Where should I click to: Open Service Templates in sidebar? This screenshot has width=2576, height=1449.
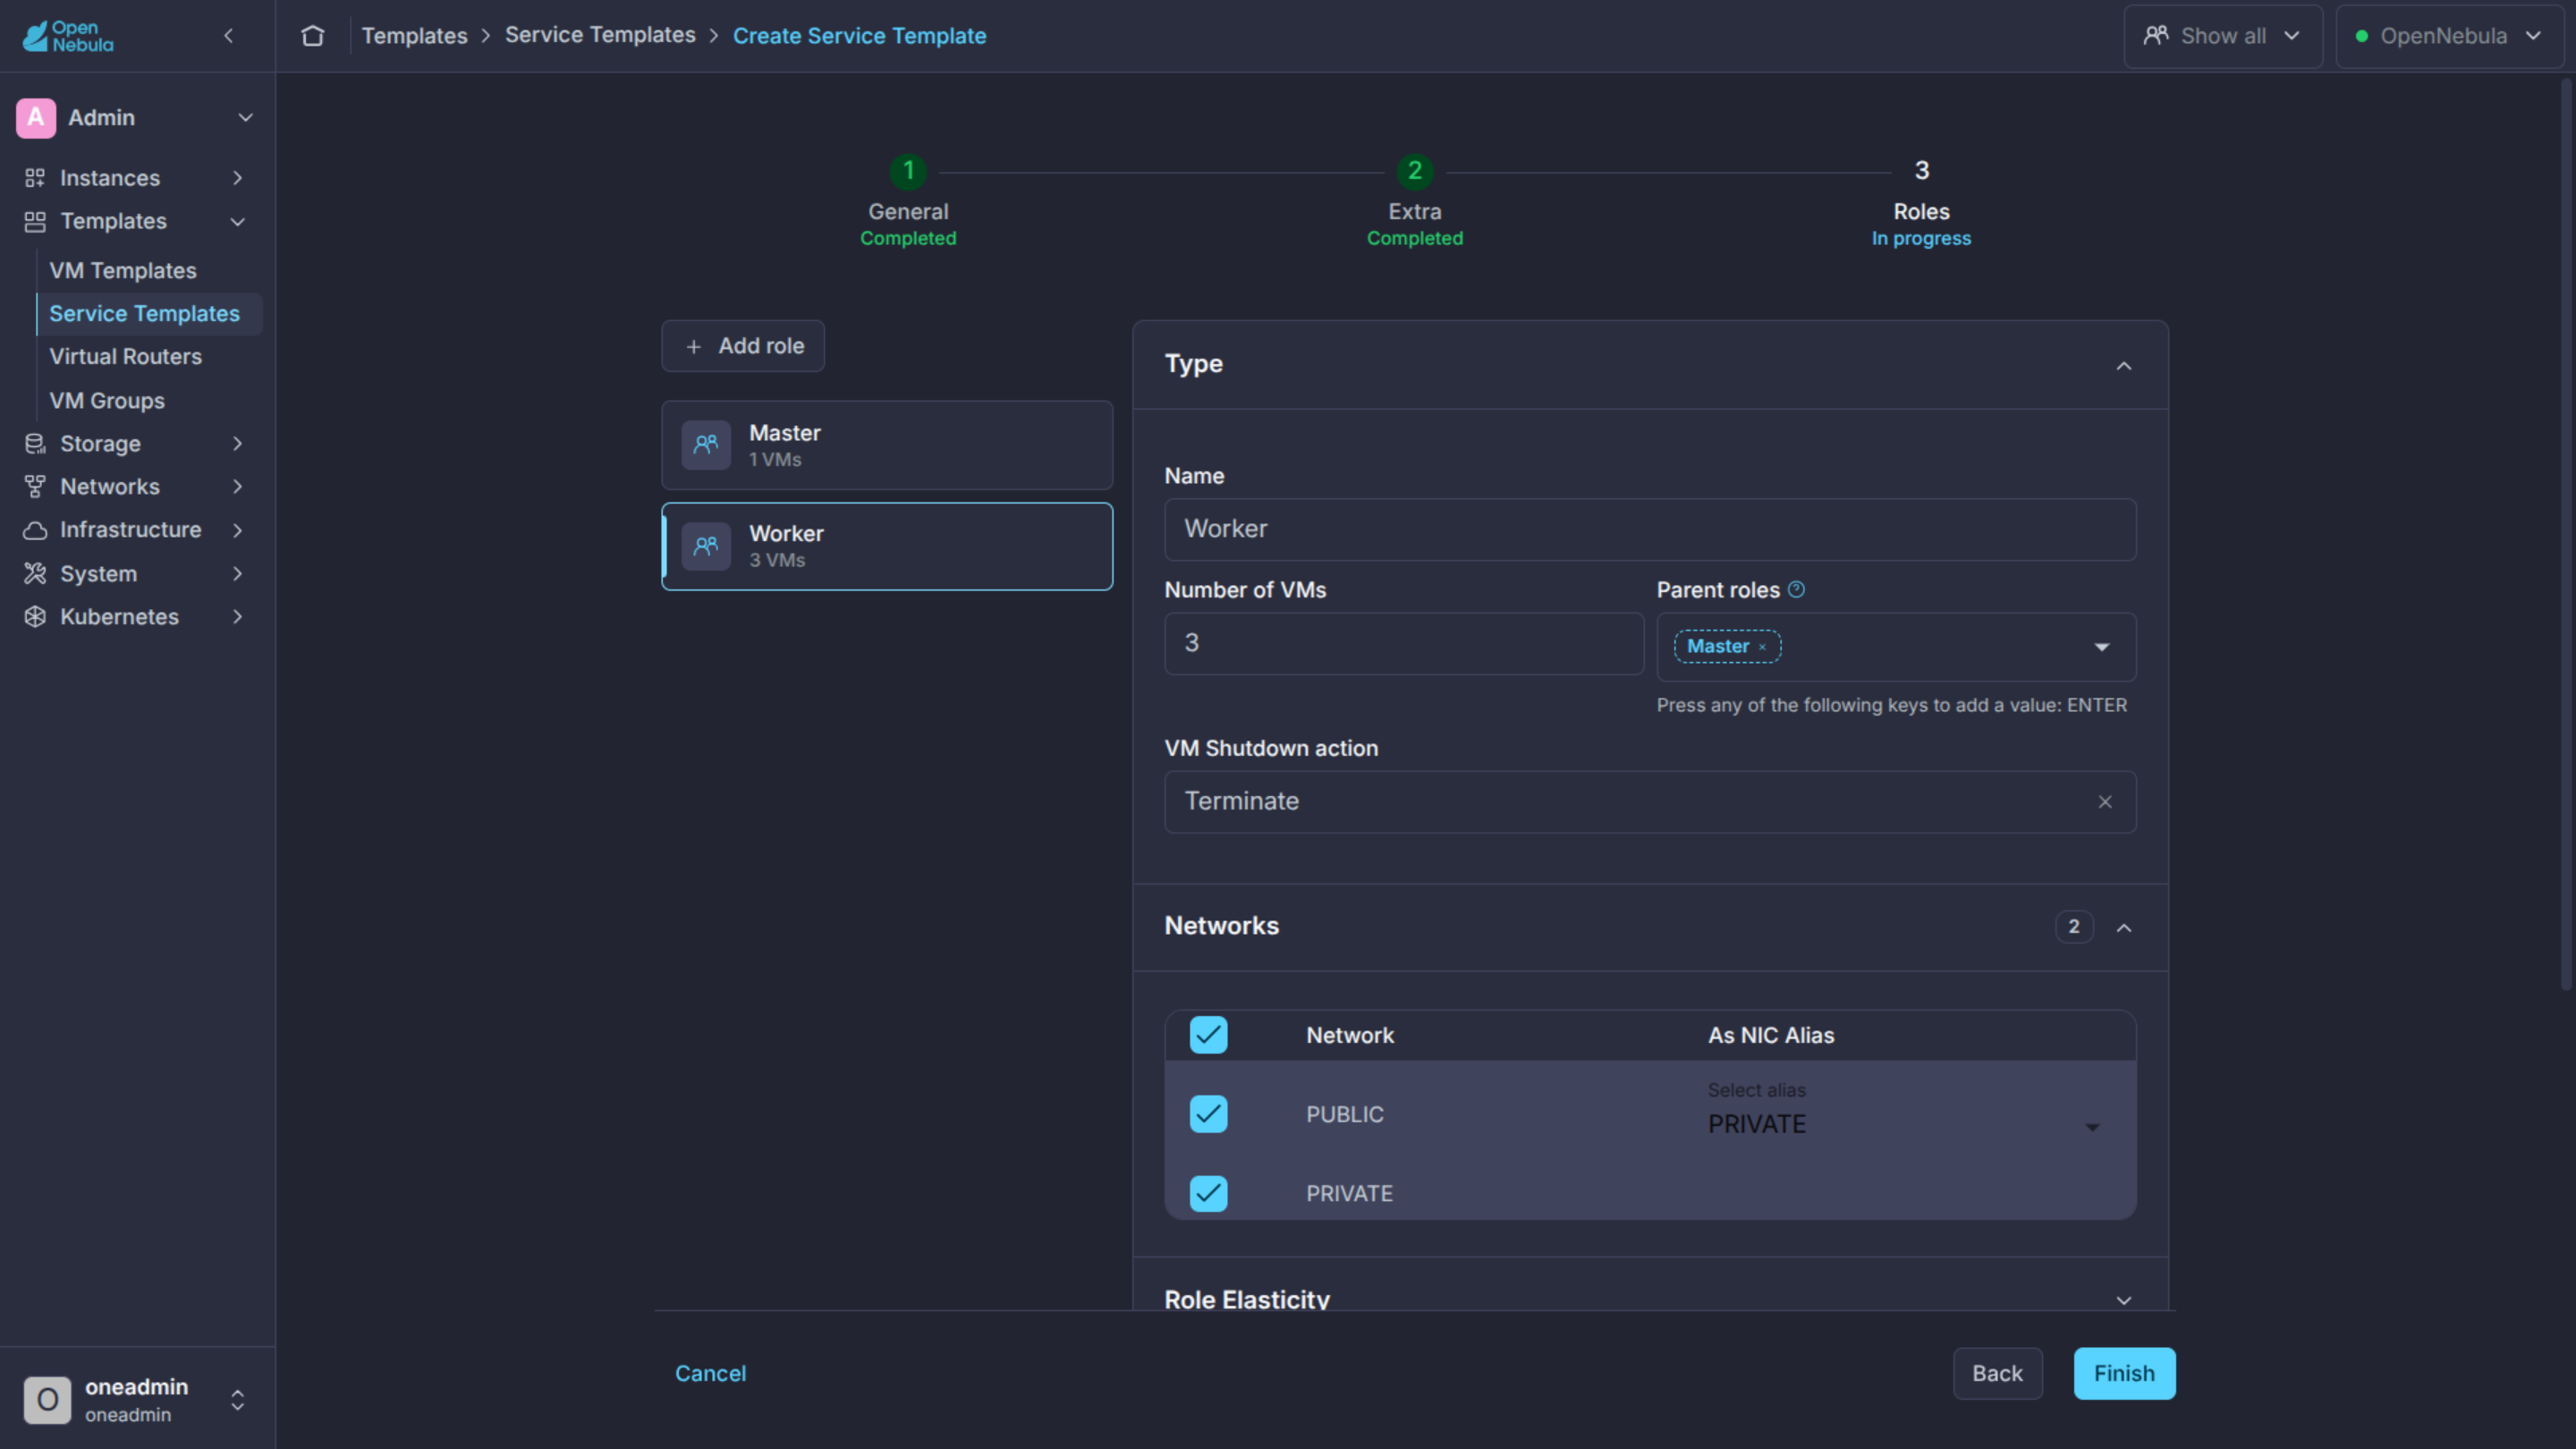(x=145, y=314)
